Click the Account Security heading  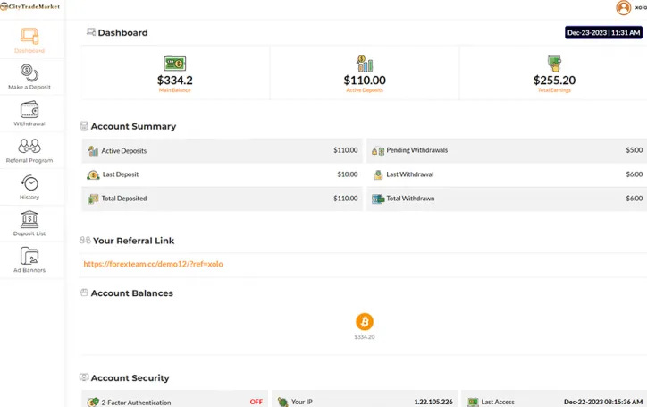(x=130, y=377)
